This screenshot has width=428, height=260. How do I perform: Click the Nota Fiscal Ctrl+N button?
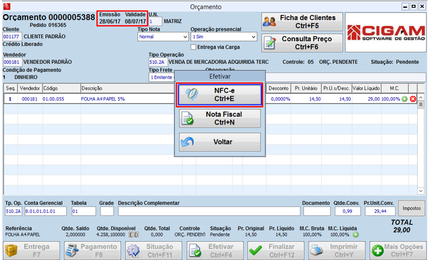220,119
